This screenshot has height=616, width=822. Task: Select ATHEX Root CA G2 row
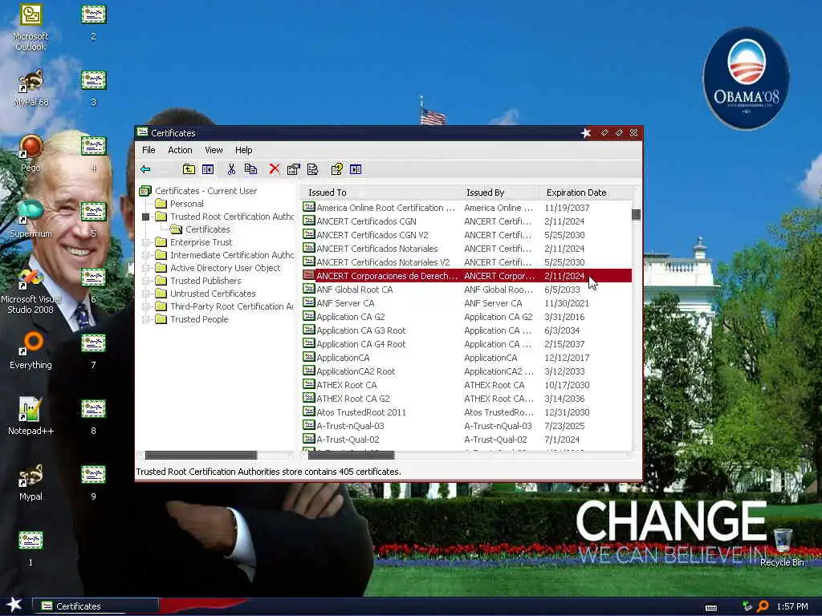(x=466, y=398)
